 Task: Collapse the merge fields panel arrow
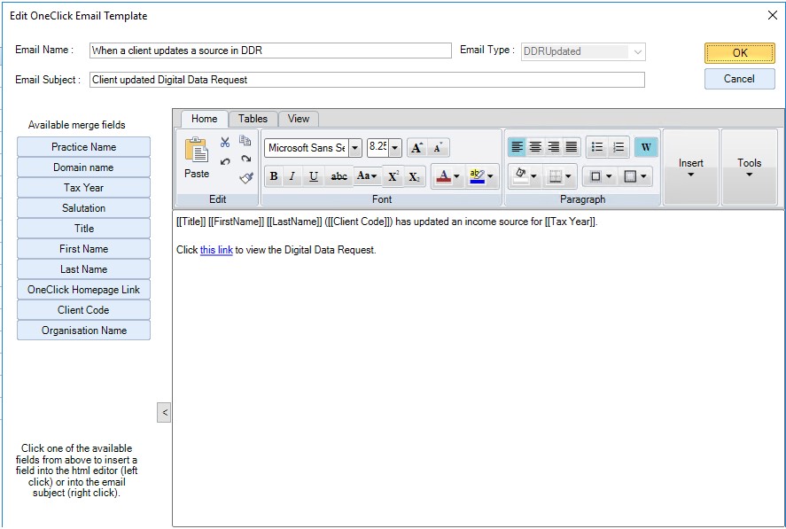pyautogui.click(x=164, y=412)
